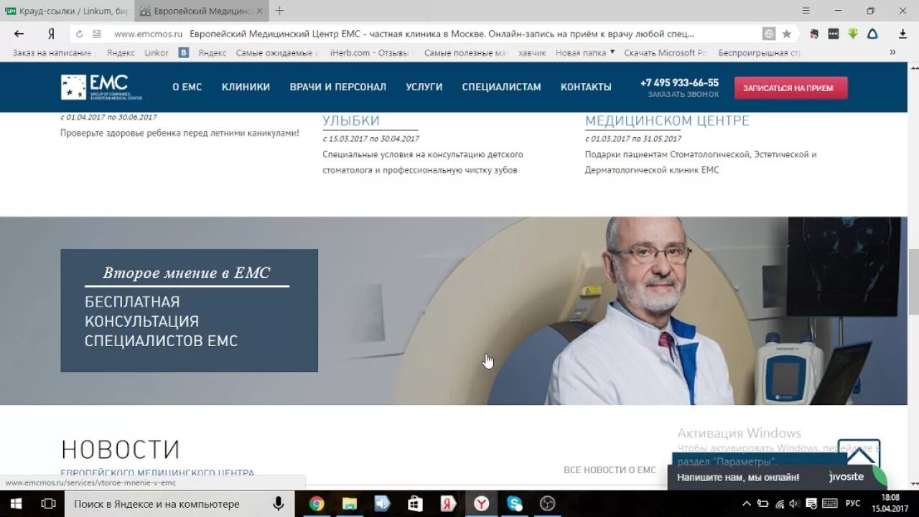
Task: Click the red-black extension icon
Action: (x=814, y=34)
